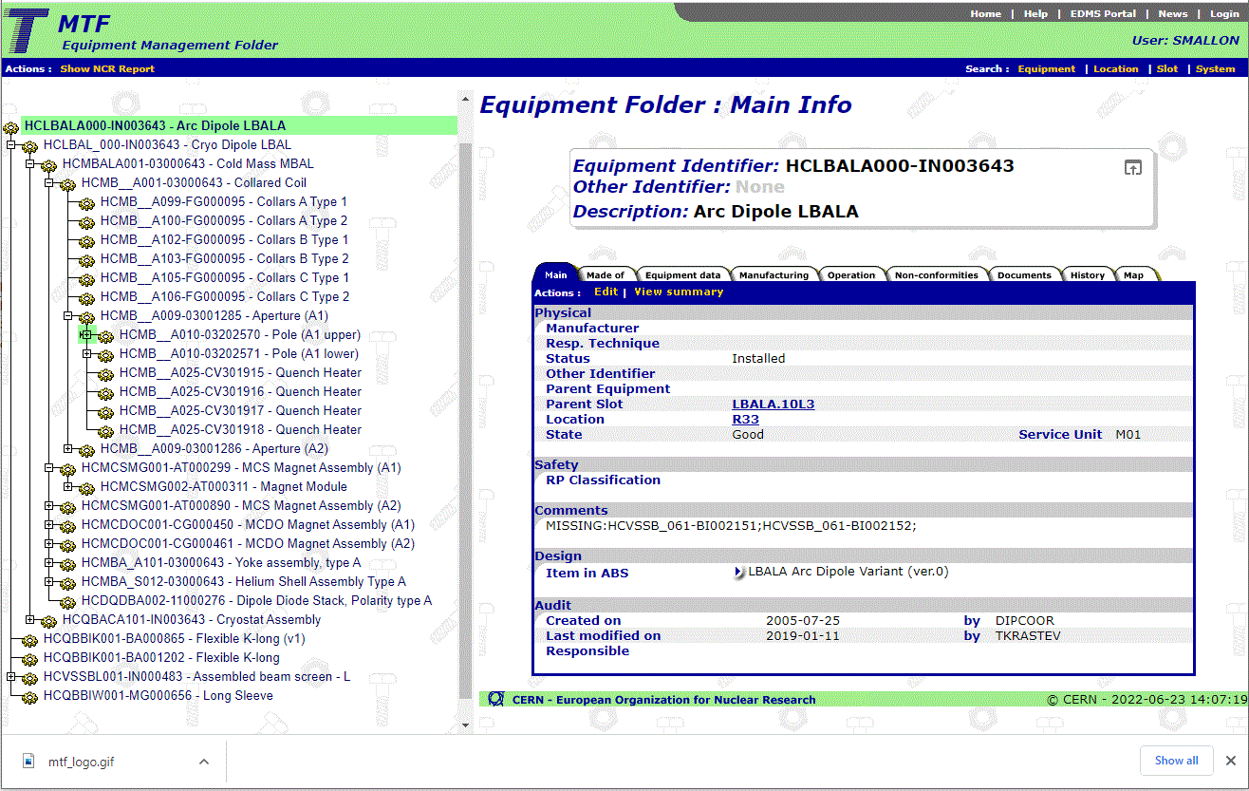The height and width of the screenshot is (791, 1249).
Task: Expand the Pole (A1 upper) node
Action: [x=86, y=335]
